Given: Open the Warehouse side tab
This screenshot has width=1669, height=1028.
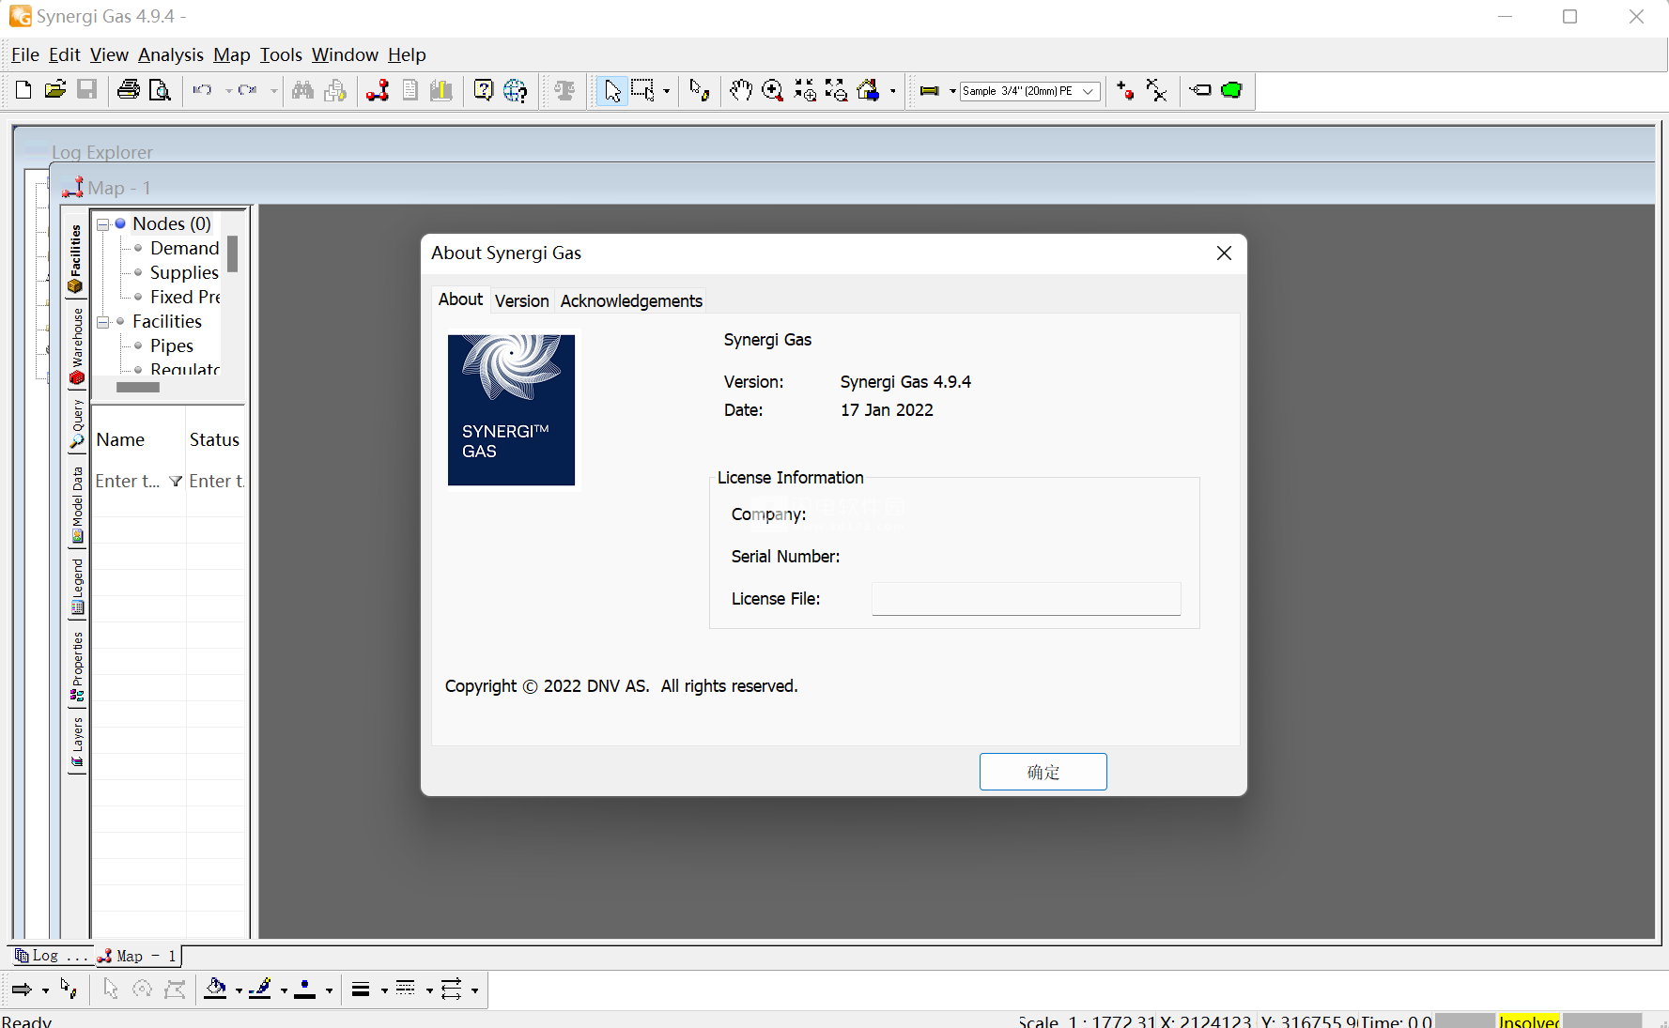Looking at the screenshot, I should tap(76, 346).
